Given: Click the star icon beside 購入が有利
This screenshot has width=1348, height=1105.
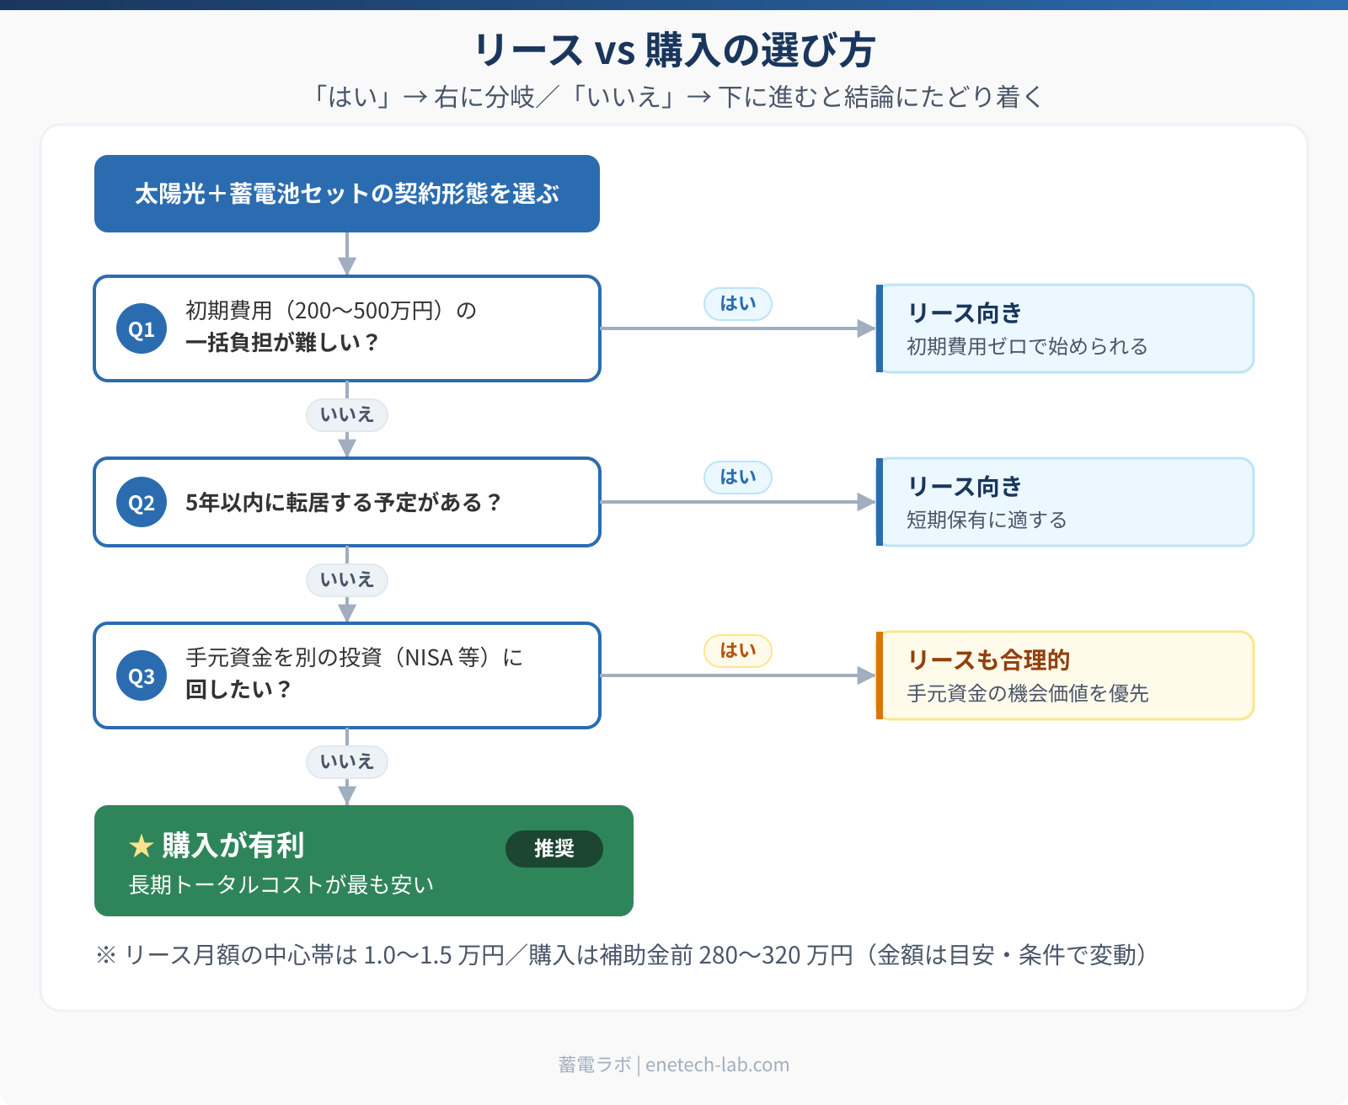Looking at the screenshot, I should (141, 846).
